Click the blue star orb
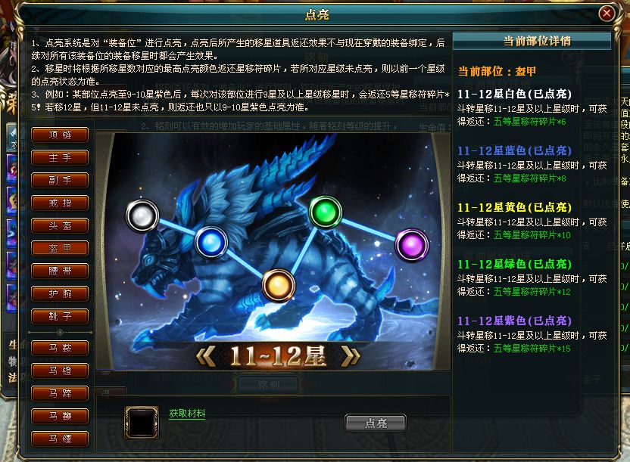630x462 pixels. (211, 243)
